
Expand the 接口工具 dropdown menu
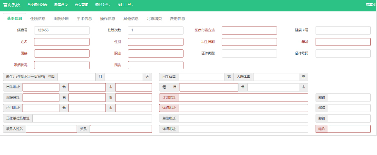click(125, 5)
